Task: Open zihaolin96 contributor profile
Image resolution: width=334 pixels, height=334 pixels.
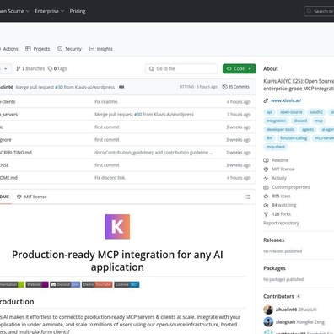Action: click(x=286, y=310)
